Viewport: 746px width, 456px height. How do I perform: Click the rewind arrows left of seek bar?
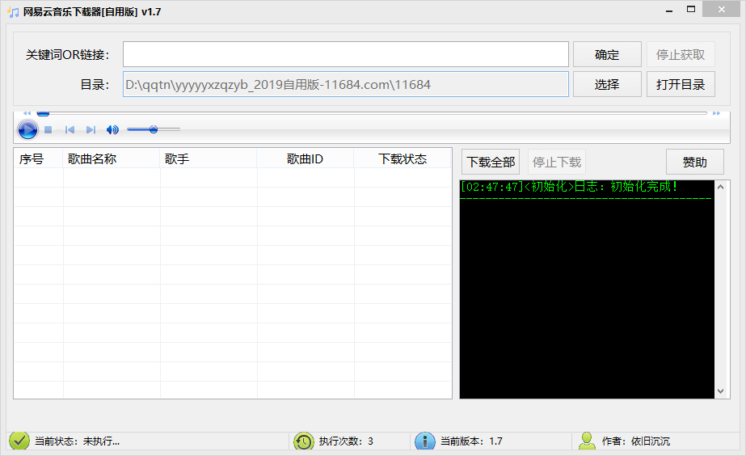[x=27, y=113]
